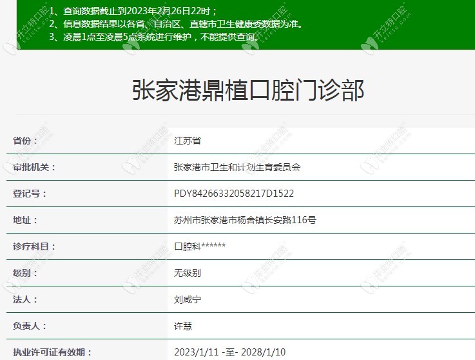
Task: Click the 负责人 label
Action: (x=30, y=326)
